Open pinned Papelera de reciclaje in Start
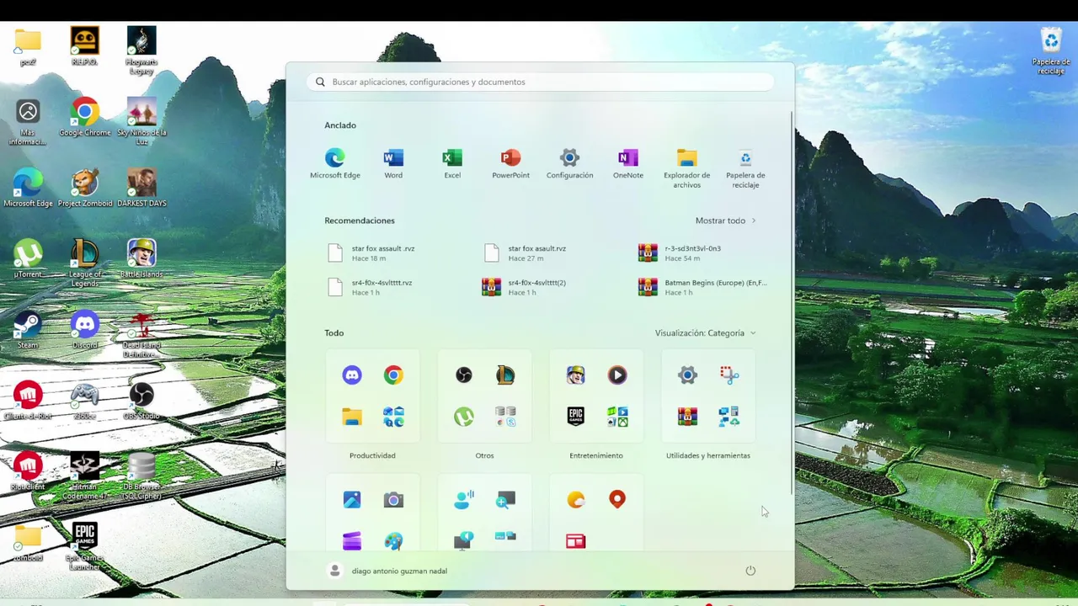This screenshot has width=1078, height=606. pyautogui.click(x=745, y=167)
